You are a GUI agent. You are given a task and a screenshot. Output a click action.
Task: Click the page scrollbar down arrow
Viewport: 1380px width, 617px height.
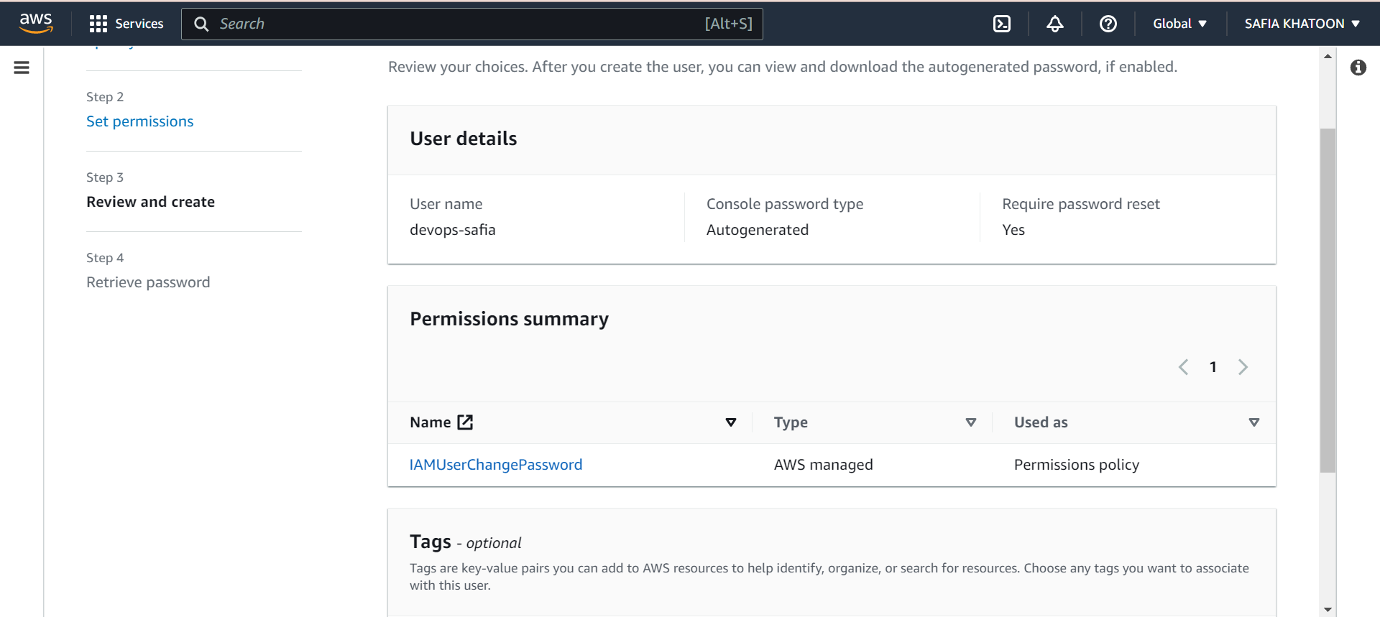click(x=1328, y=609)
